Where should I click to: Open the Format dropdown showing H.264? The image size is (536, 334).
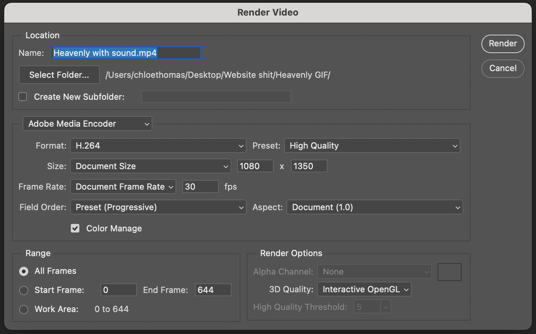(x=158, y=145)
